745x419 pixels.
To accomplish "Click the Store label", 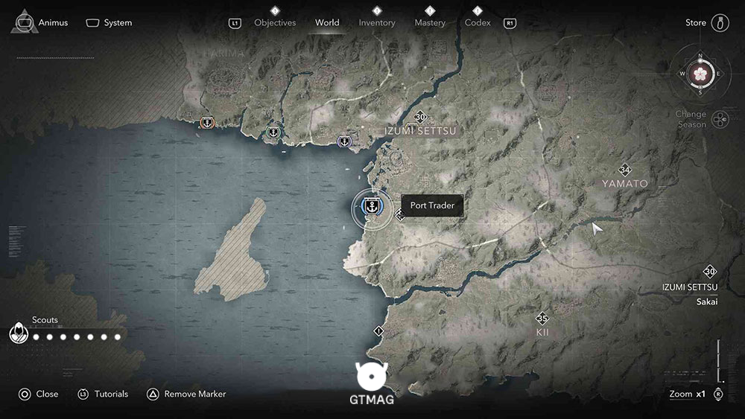I will click(696, 23).
